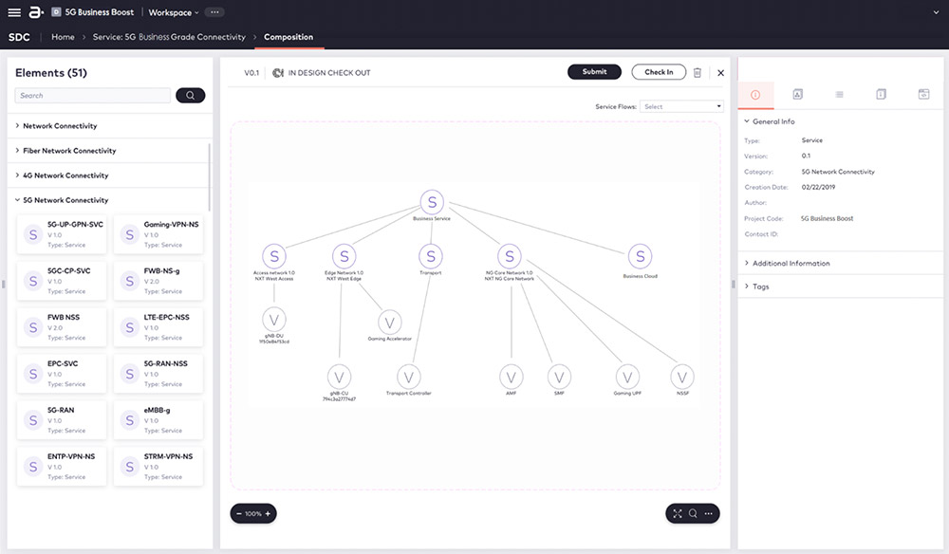
Task: Open the properties list tab icon
Action: click(x=840, y=94)
